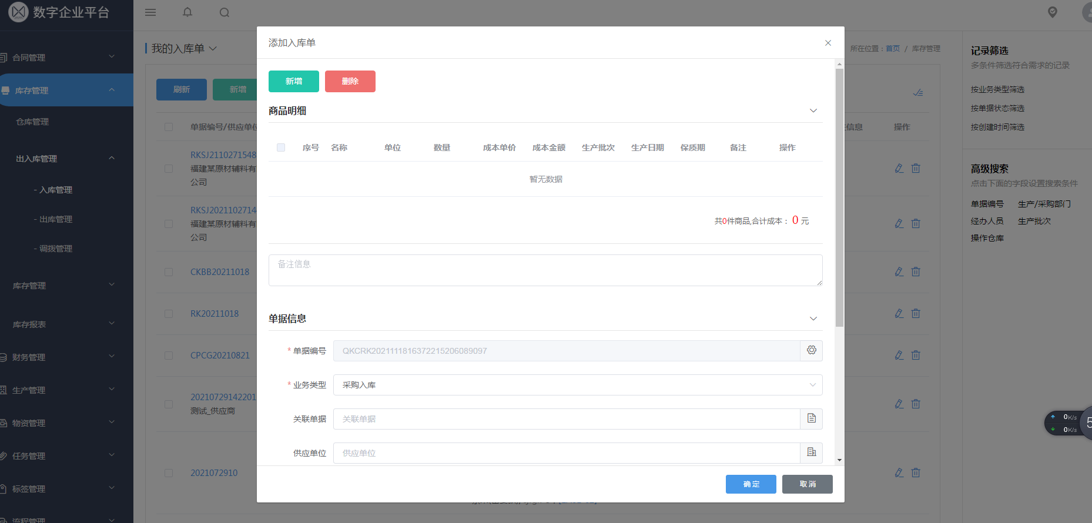Click the green 新增 button in dialog
The height and width of the screenshot is (523, 1092).
(x=293, y=81)
